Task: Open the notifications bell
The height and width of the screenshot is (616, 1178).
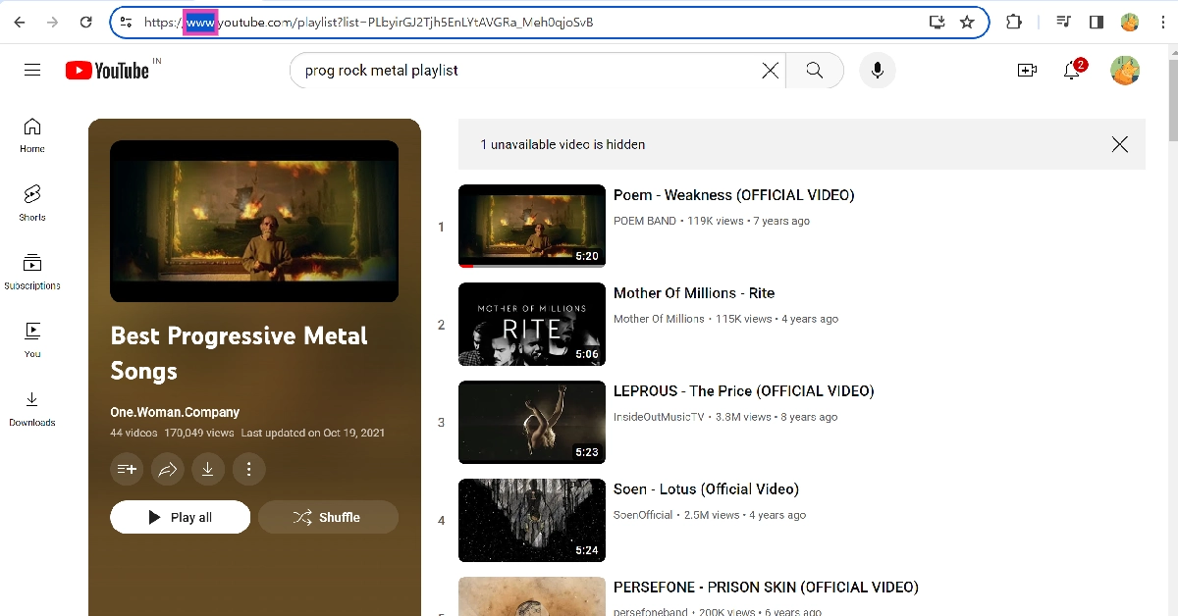Action: [x=1074, y=70]
